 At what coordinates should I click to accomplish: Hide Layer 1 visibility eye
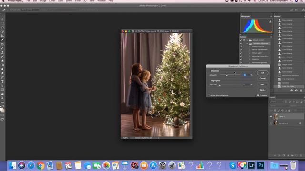(271, 116)
